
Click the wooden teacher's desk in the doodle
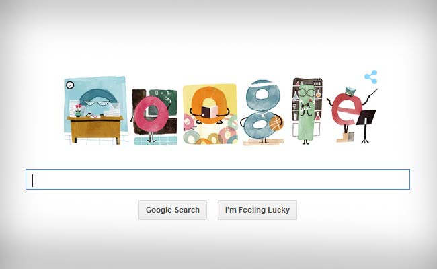(95, 129)
